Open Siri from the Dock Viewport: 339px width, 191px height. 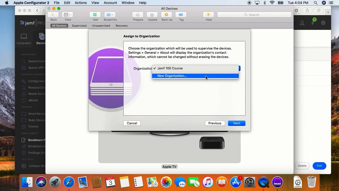(41, 182)
